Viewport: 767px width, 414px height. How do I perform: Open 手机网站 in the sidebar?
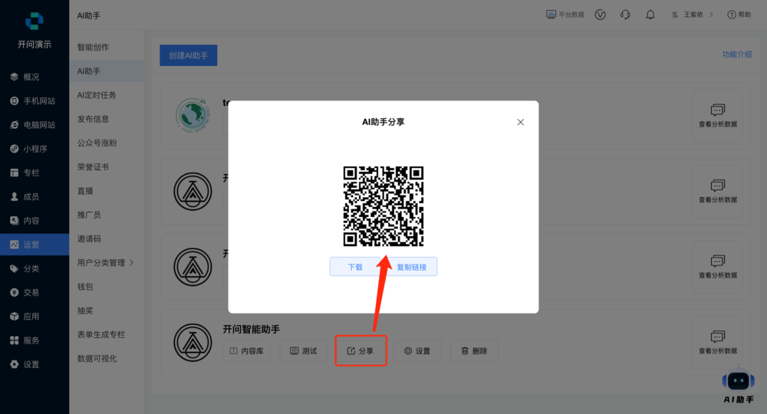[35, 100]
